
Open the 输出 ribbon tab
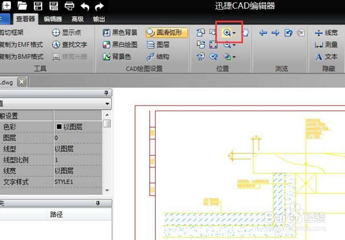pyautogui.click(x=99, y=19)
